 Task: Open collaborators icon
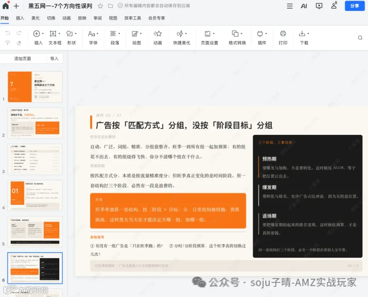(x=334, y=5)
